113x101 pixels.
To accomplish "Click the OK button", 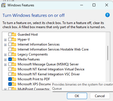I will click(77, 96).
